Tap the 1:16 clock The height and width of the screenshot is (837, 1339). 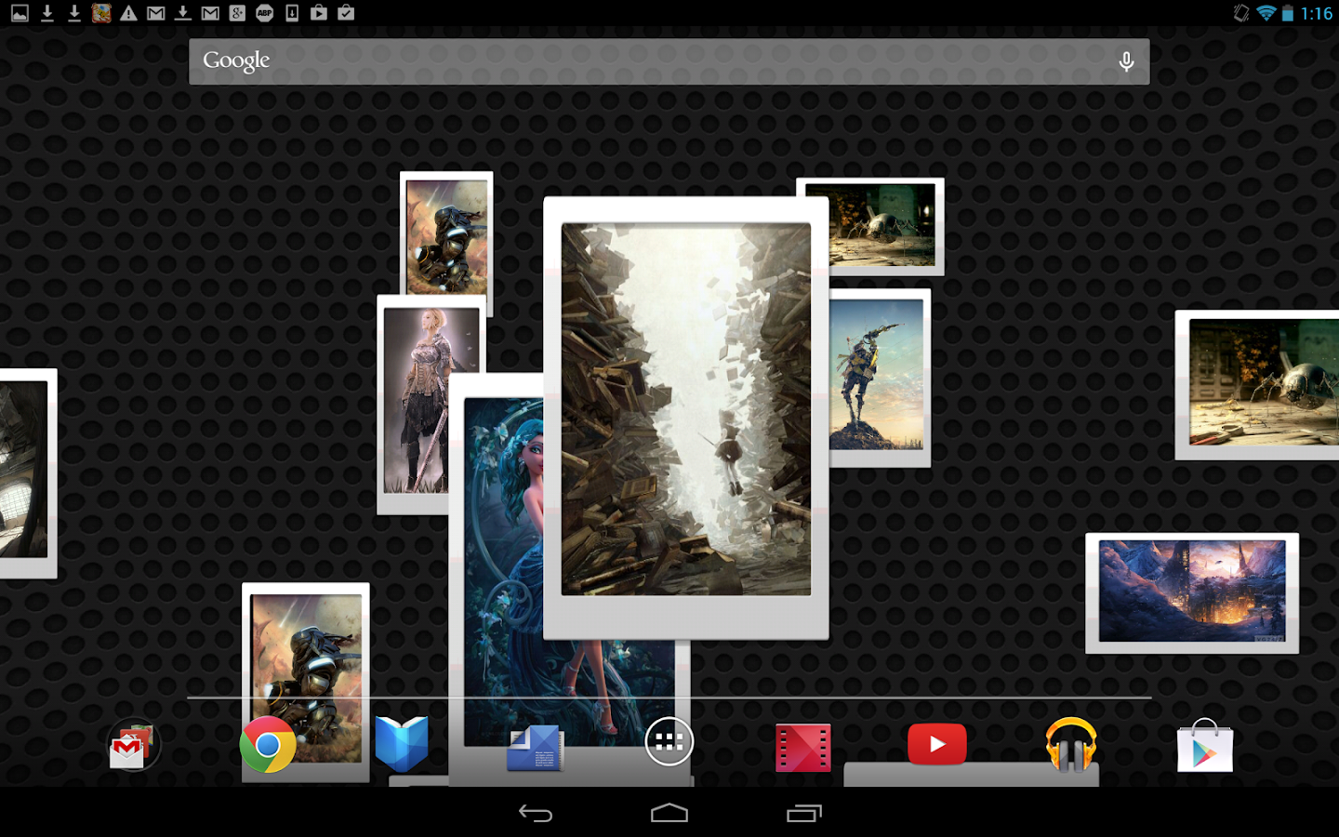click(x=1317, y=13)
